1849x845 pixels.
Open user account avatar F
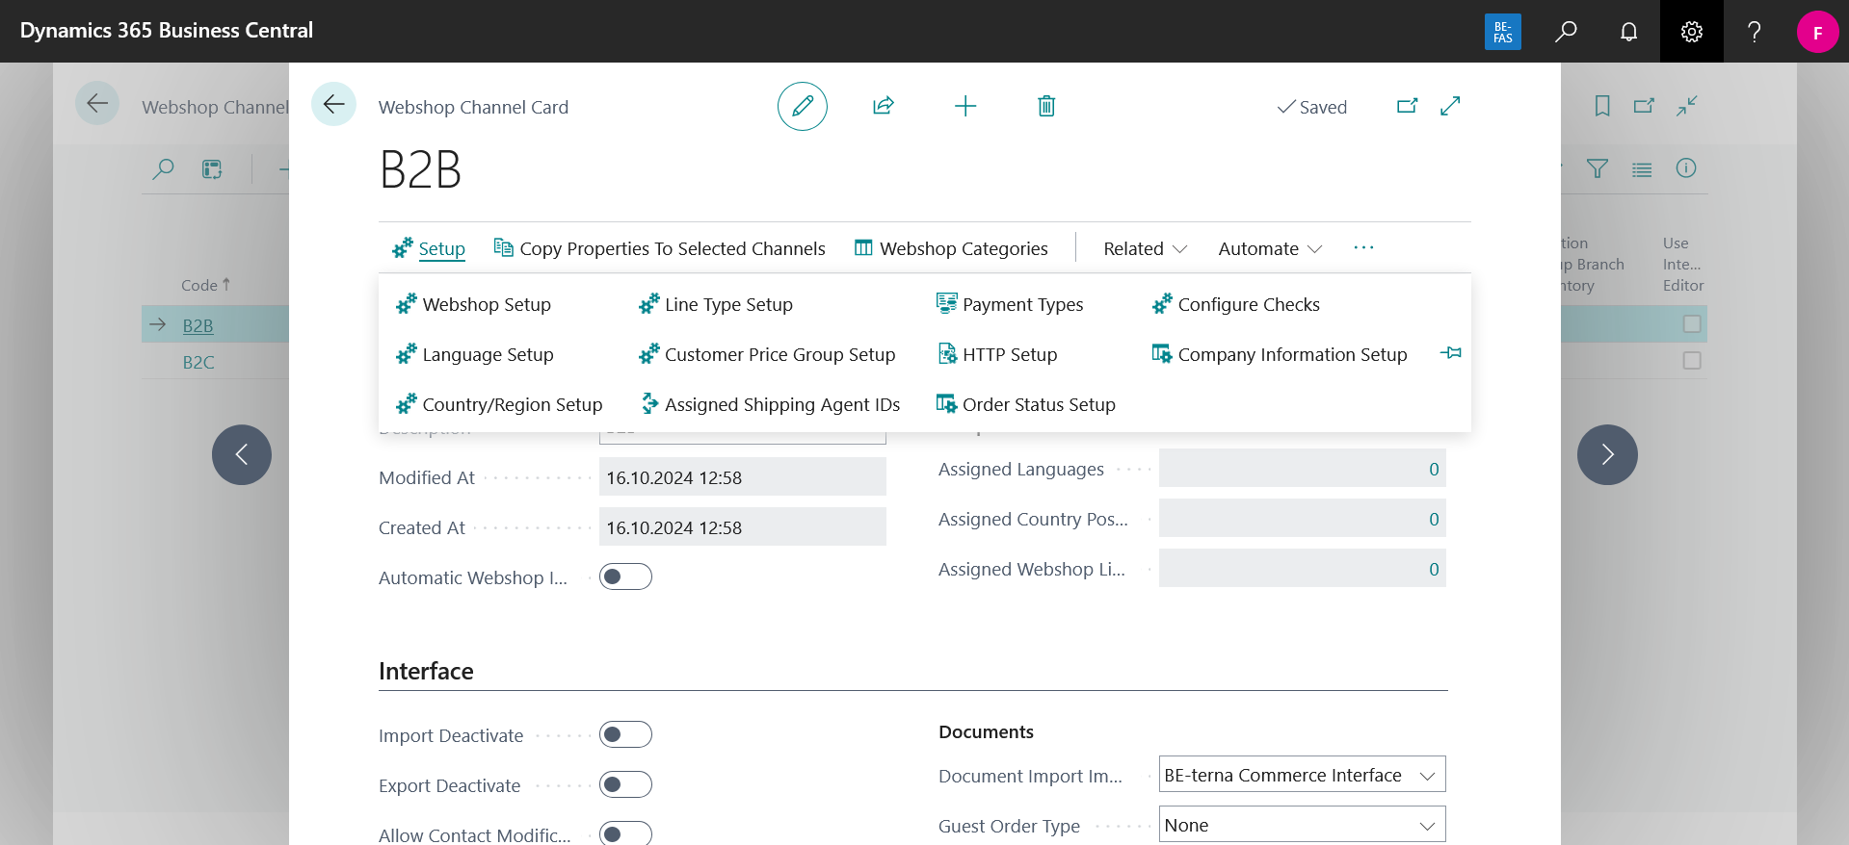(x=1817, y=32)
